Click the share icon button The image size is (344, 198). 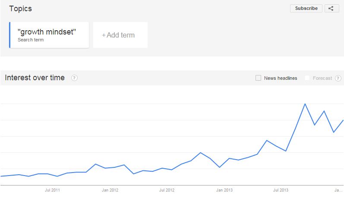pyautogui.click(x=332, y=8)
